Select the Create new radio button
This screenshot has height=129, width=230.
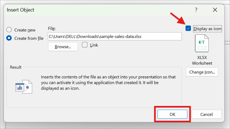[9, 30]
